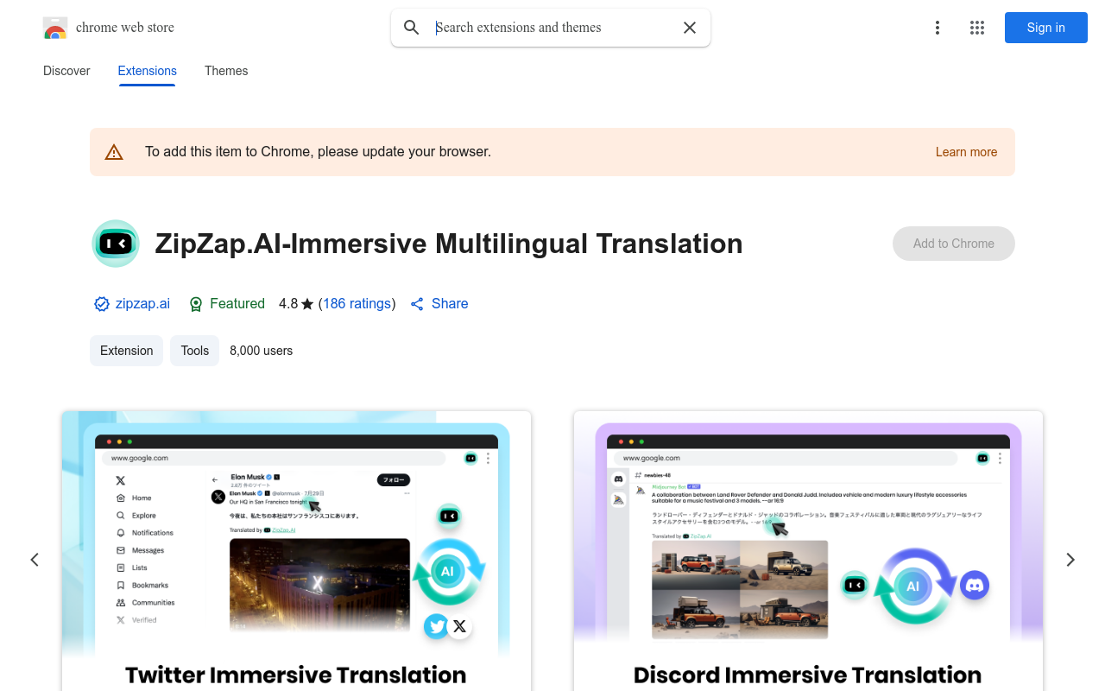Visit the zipzap.ai publisher link

(142, 304)
